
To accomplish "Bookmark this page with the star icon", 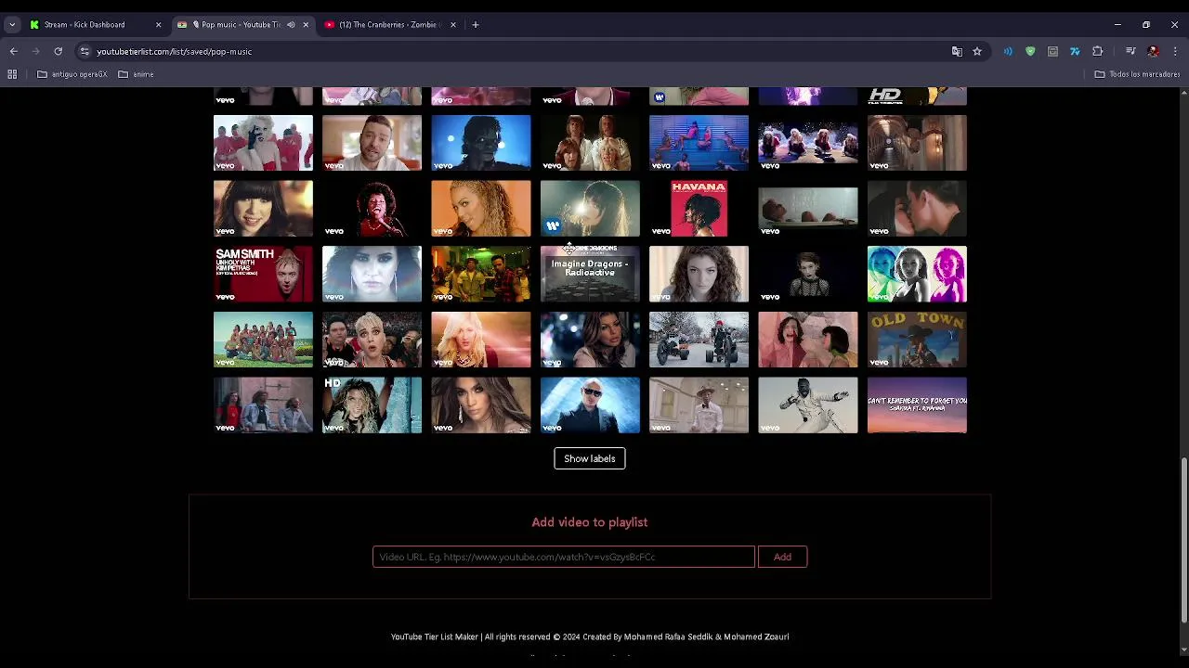I will click(977, 52).
